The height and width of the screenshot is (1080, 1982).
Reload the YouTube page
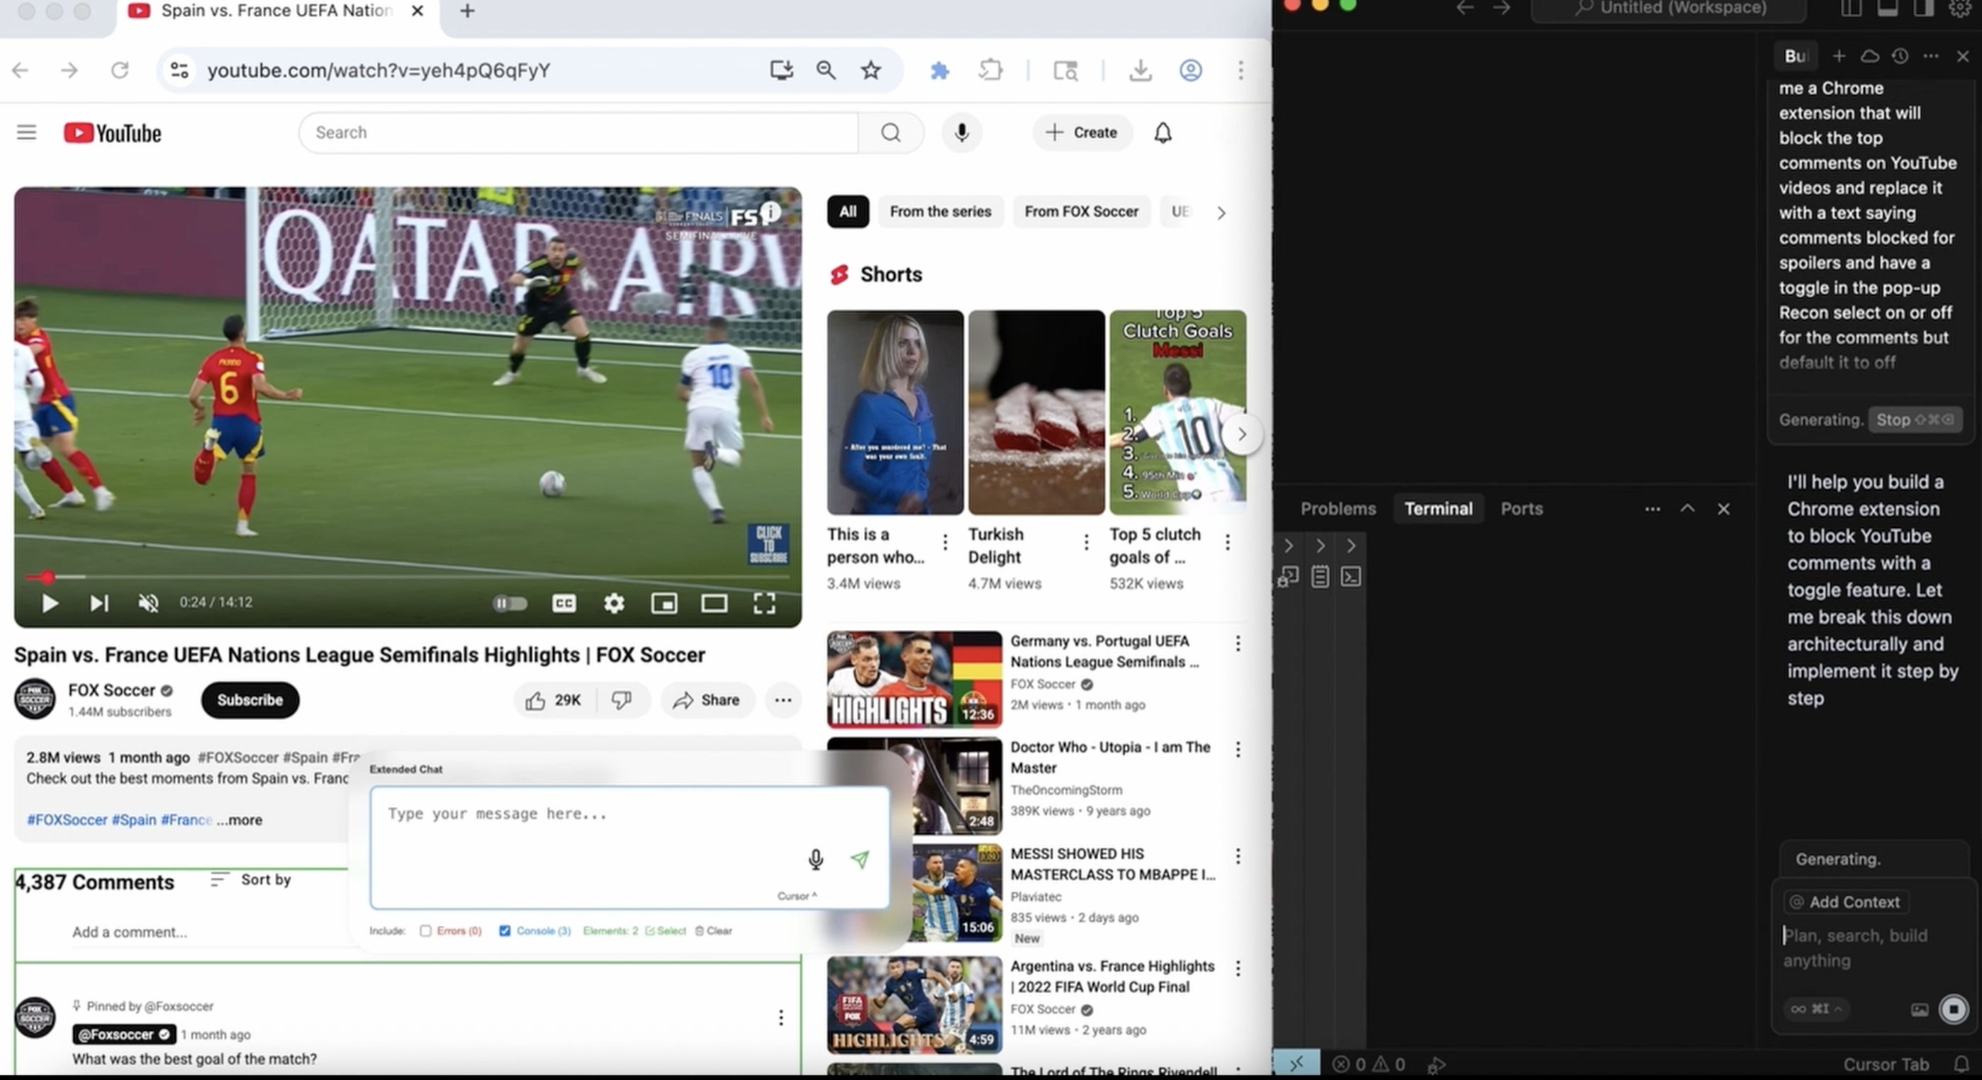point(120,70)
